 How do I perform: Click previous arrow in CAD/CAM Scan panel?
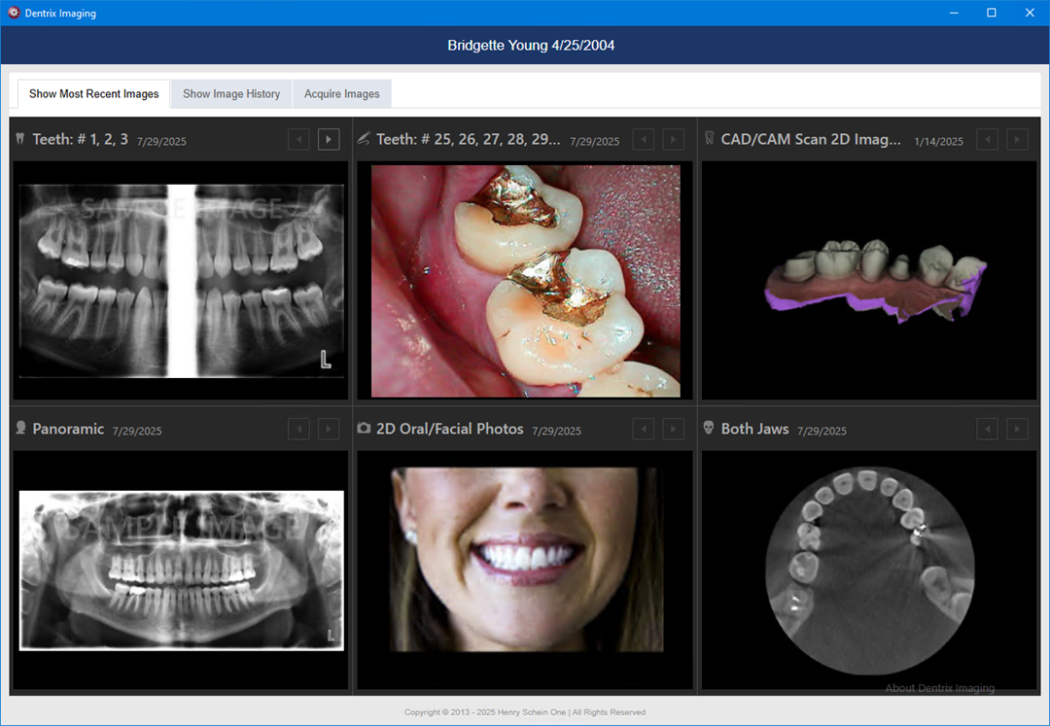point(988,140)
